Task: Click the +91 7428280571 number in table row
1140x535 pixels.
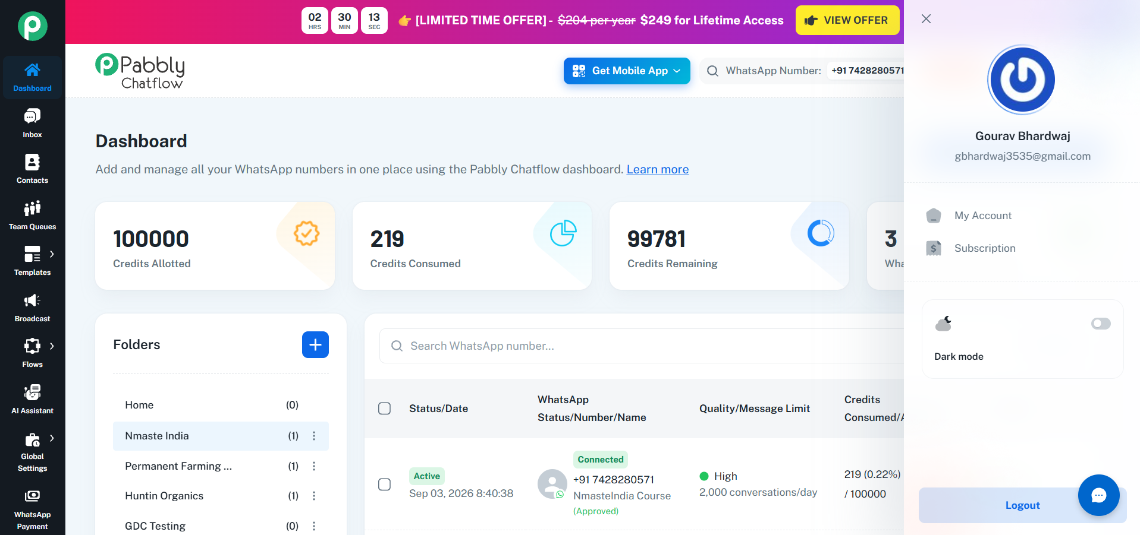Action: point(614,480)
